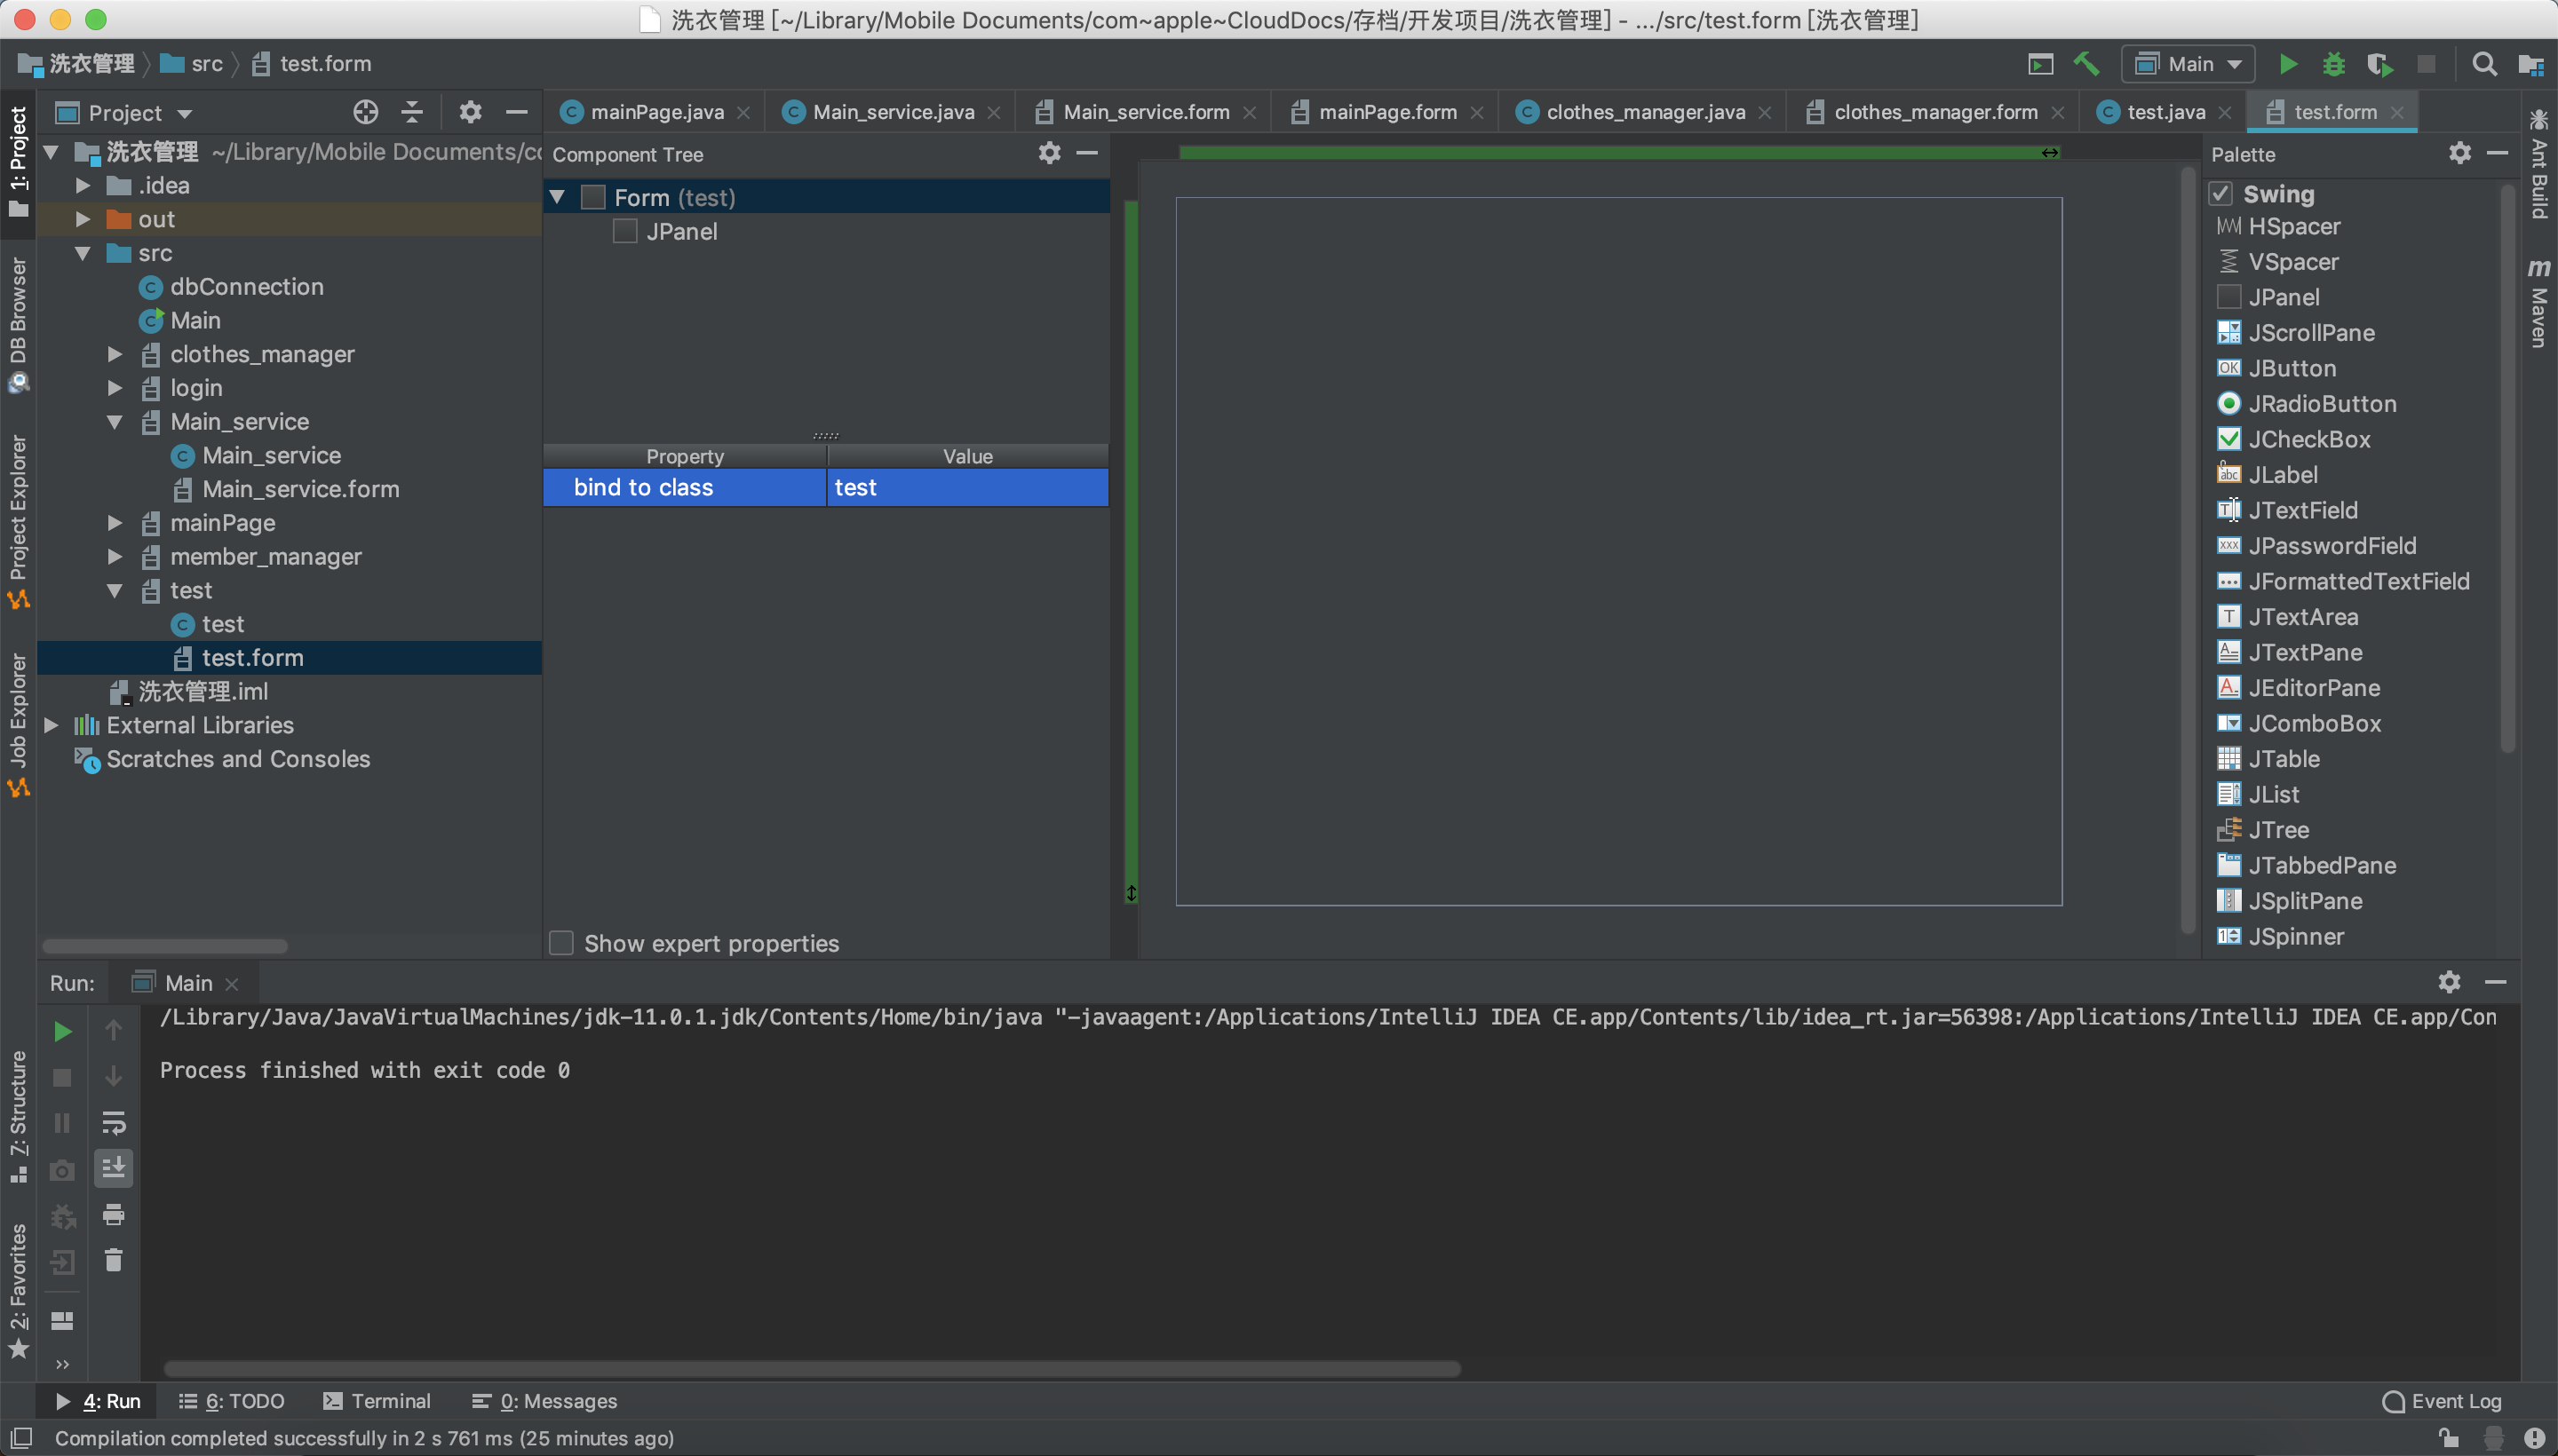This screenshot has height=1456, width=2558.
Task: Enable Show expert properties checkbox
Action: tap(561, 943)
